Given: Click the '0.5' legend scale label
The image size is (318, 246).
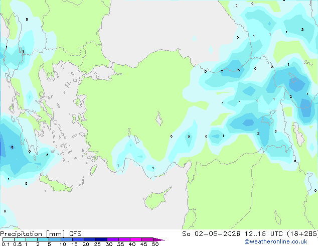Looking at the screenshot, I should (x=17, y=244).
